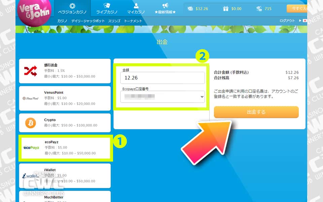Click the $12.26 cash balance value

pos(202,9)
